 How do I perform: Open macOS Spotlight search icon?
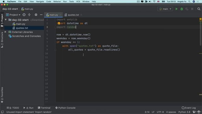[x=189, y=1]
